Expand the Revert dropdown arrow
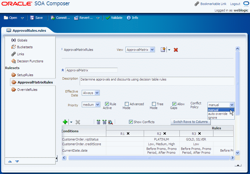 [x=98, y=18]
